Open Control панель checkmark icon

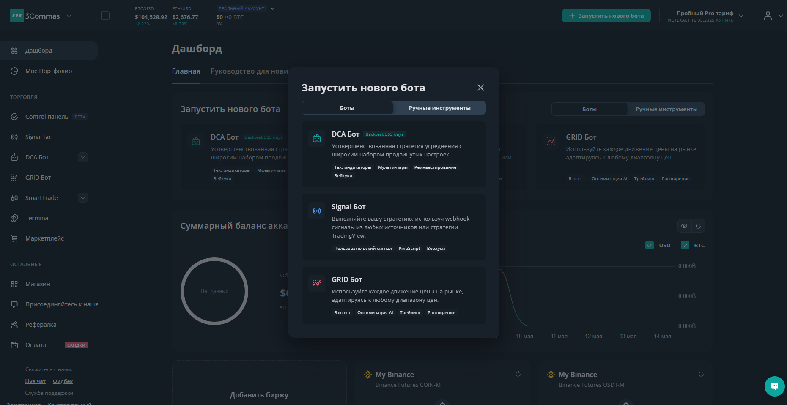tap(14, 117)
